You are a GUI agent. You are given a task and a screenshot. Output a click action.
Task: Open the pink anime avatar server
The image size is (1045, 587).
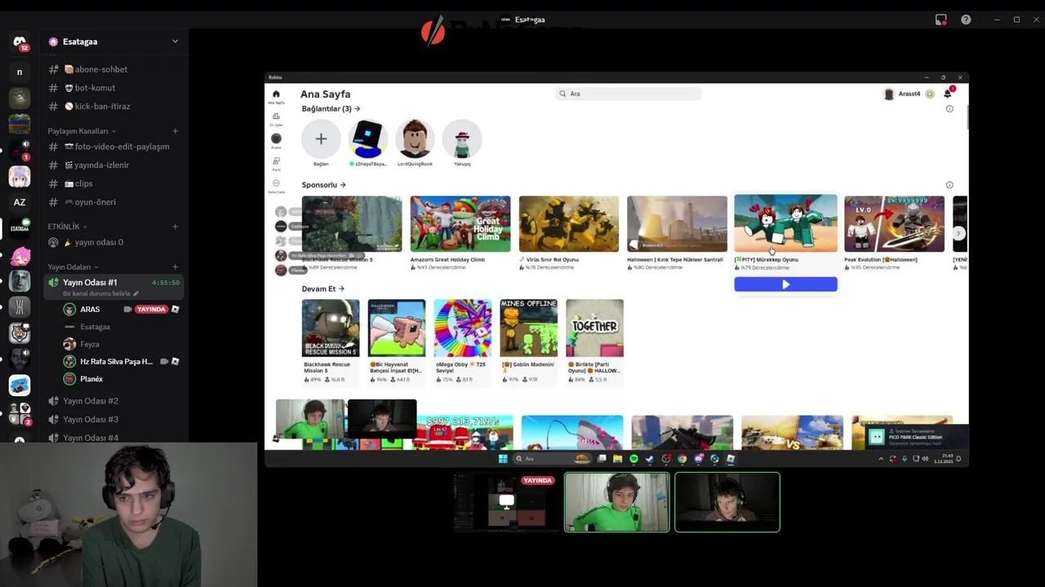pyautogui.click(x=20, y=256)
